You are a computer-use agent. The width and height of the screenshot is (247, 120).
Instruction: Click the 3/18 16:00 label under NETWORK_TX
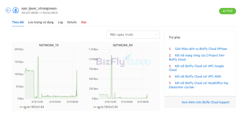37,102
